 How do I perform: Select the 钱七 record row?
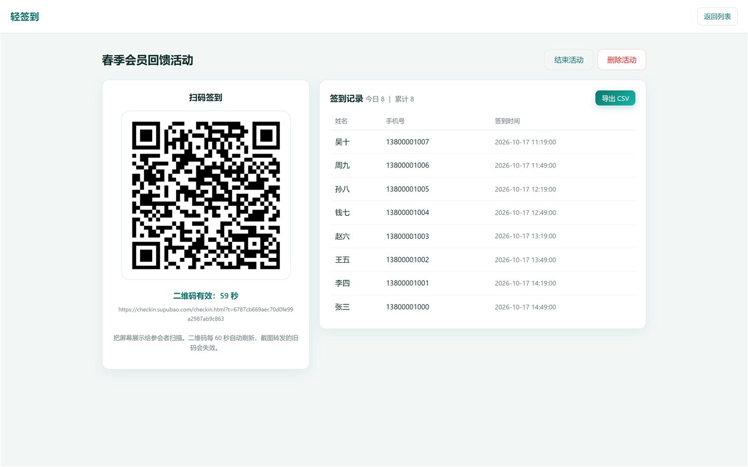[482, 213]
